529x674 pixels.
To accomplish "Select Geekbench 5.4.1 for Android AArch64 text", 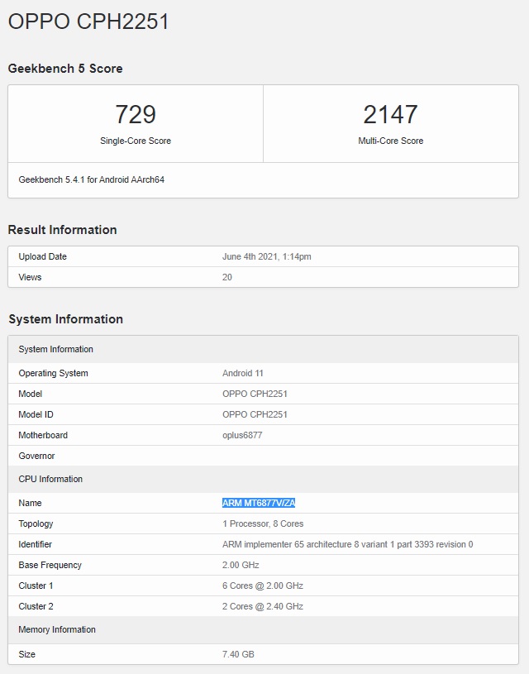I will (x=92, y=179).
